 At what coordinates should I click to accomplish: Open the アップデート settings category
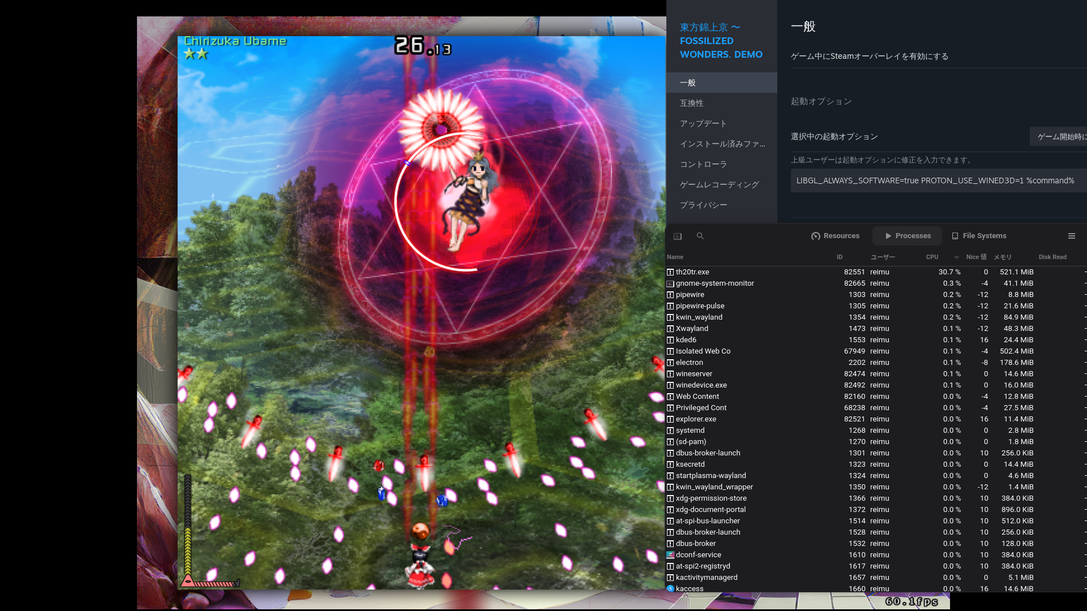click(722, 123)
